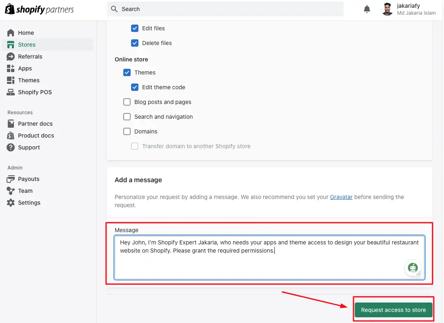The image size is (444, 323).
Task: Click the Online store section heading
Action: click(x=131, y=59)
